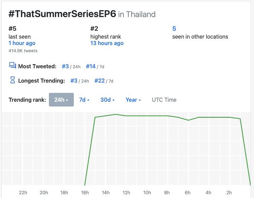Open the '13 hours ago' highest rank link
This screenshot has width=254, height=198.
pyautogui.click(x=107, y=43)
